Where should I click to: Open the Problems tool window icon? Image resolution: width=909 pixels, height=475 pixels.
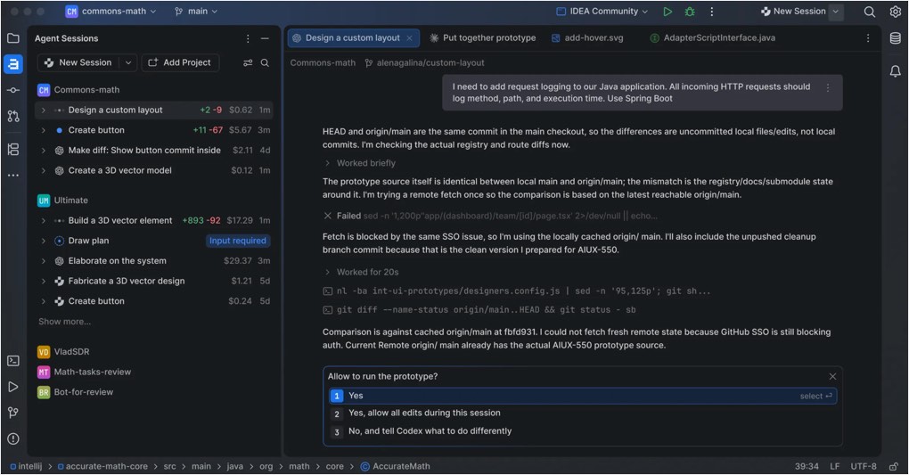pyautogui.click(x=12, y=438)
